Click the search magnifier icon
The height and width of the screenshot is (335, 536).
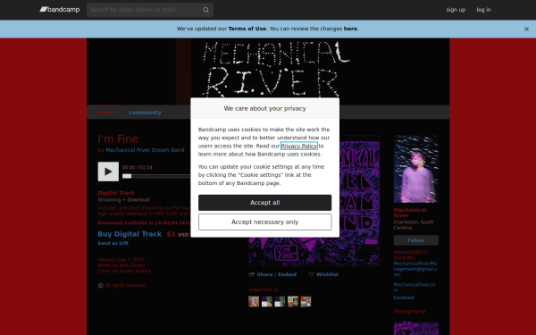[205, 10]
